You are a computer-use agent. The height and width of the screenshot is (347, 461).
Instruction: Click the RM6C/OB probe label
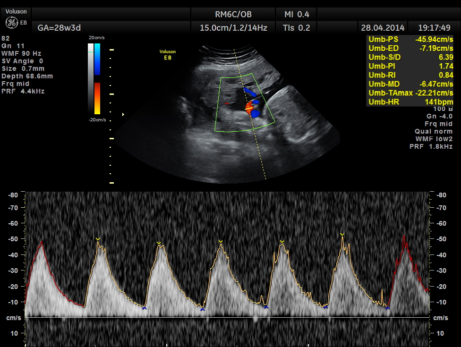click(233, 14)
